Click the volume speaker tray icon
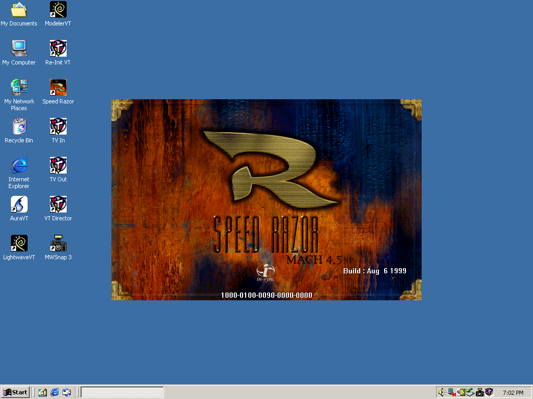The width and height of the screenshot is (533, 399). [442, 393]
